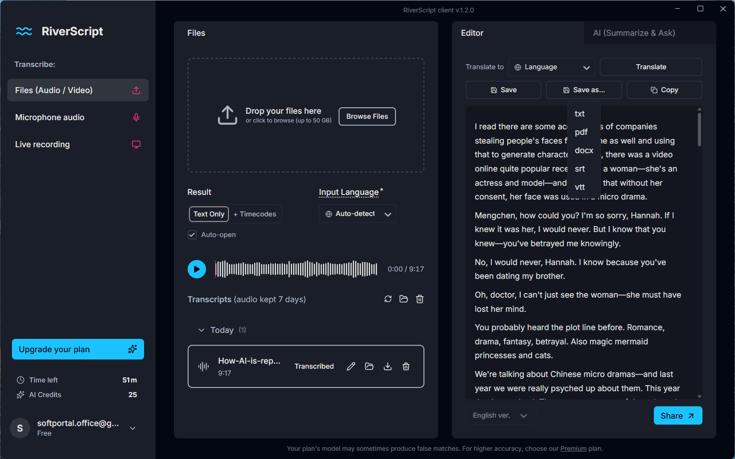This screenshot has height=459, width=735.
Task: Click the AI Credits sparkle icon
Action: click(21, 395)
